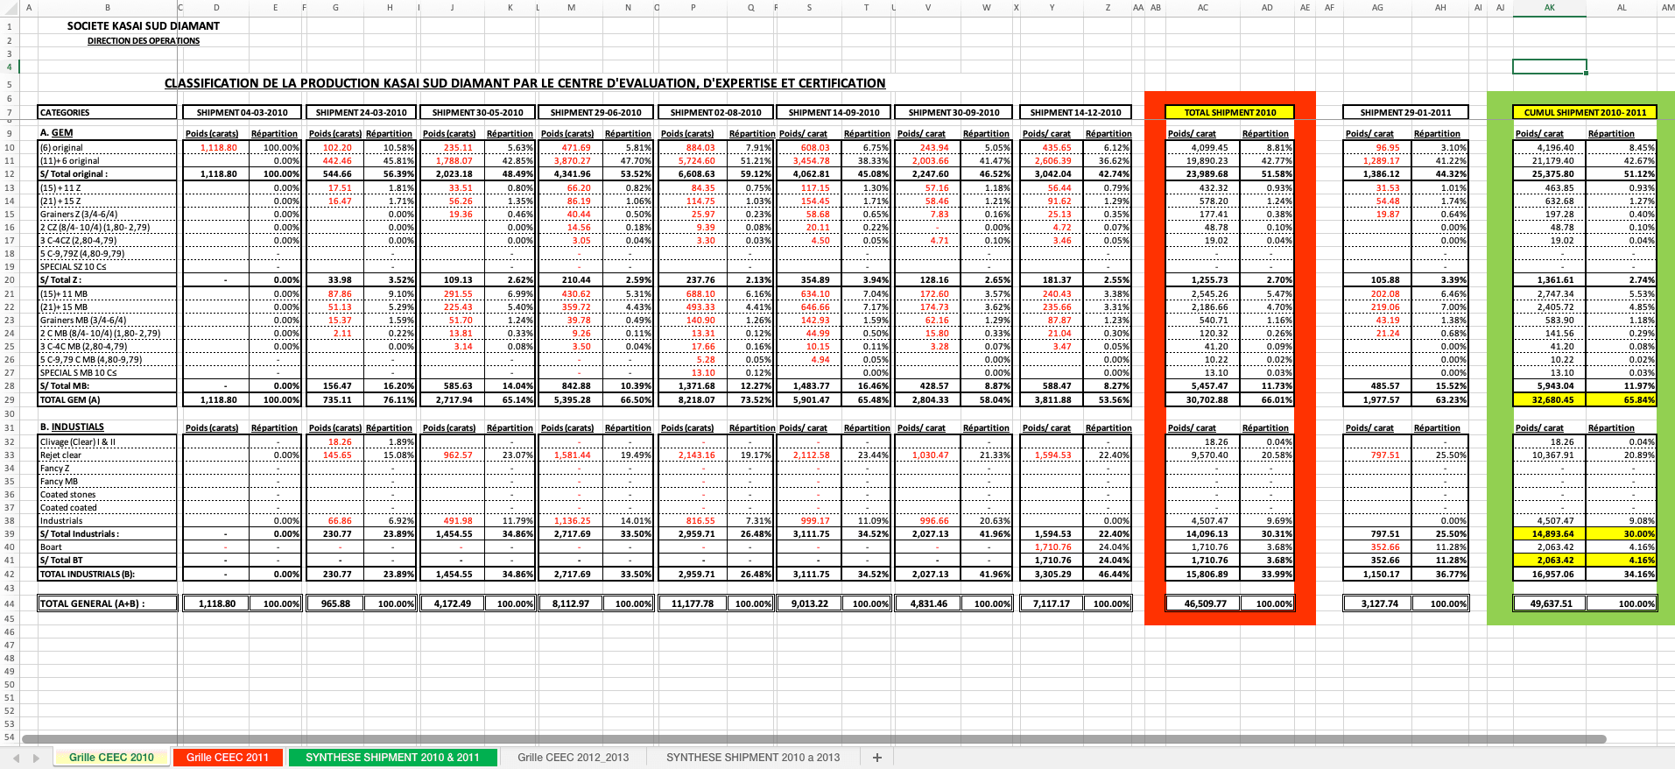Switch to the Grille CEEC 2011 tab
The height and width of the screenshot is (769, 1675).
pyautogui.click(x=228, y=758)
